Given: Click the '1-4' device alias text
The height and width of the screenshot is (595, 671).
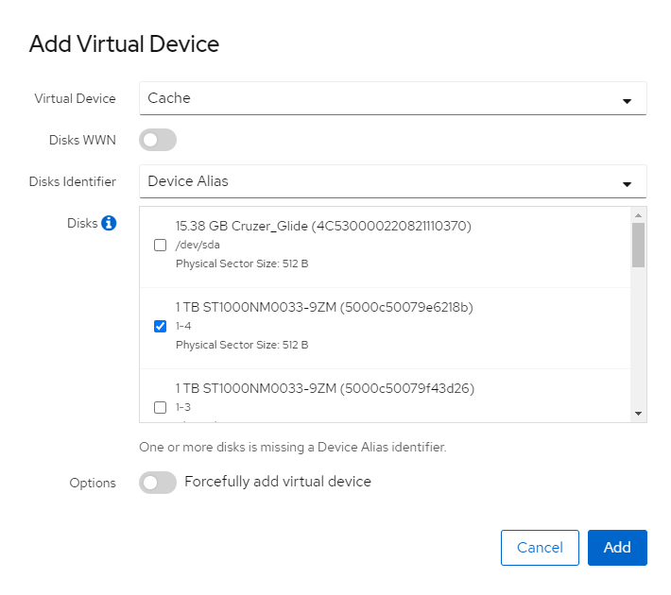Looking at the screenshot, I should [183, 326].
